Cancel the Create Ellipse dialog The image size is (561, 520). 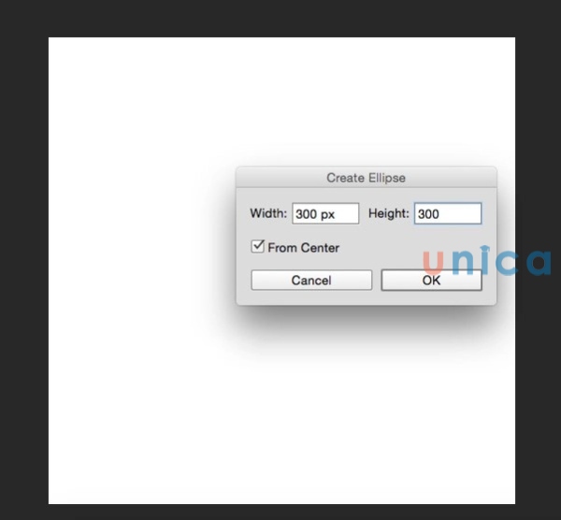pyautogui.click(x=311, y=281)
